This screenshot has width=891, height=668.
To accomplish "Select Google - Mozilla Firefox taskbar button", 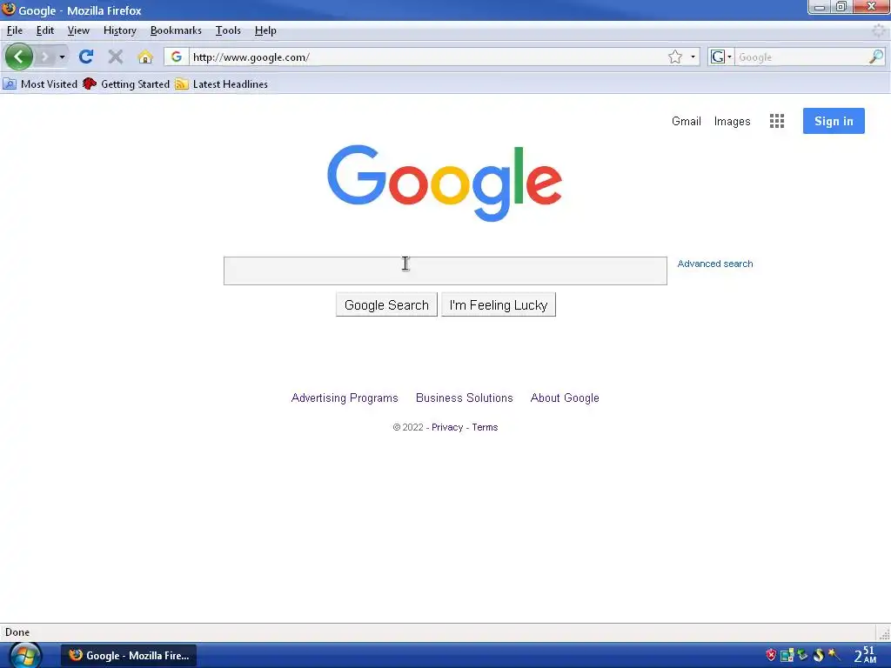I will 129,656.
